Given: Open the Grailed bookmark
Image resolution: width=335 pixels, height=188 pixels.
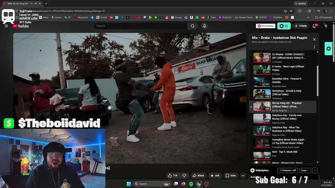Looking at the screenshot, I should pyautogui.click(x=102, y=17).
